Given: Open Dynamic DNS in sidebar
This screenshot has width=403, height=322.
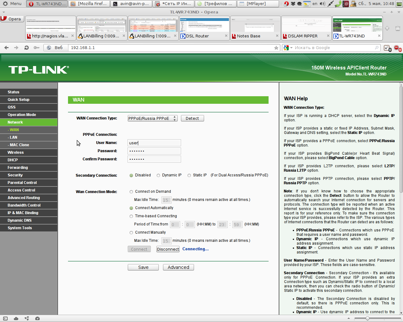Looking at the screenshot, I should pyautogui.click(x=29, y=220).
